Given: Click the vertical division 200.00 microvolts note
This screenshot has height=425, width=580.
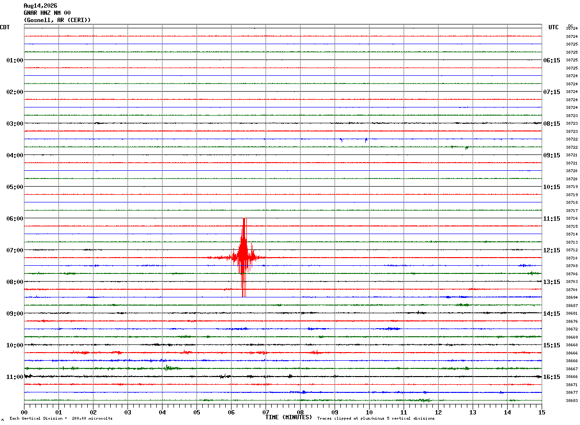Looking at the screenshot, I should click(61, 419).
